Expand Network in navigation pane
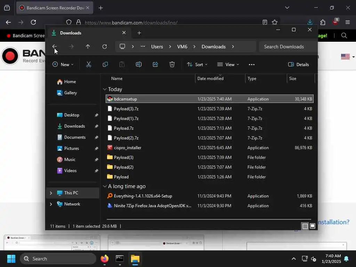The width and height of the screenshot is (356, 267). pos(51,204)
